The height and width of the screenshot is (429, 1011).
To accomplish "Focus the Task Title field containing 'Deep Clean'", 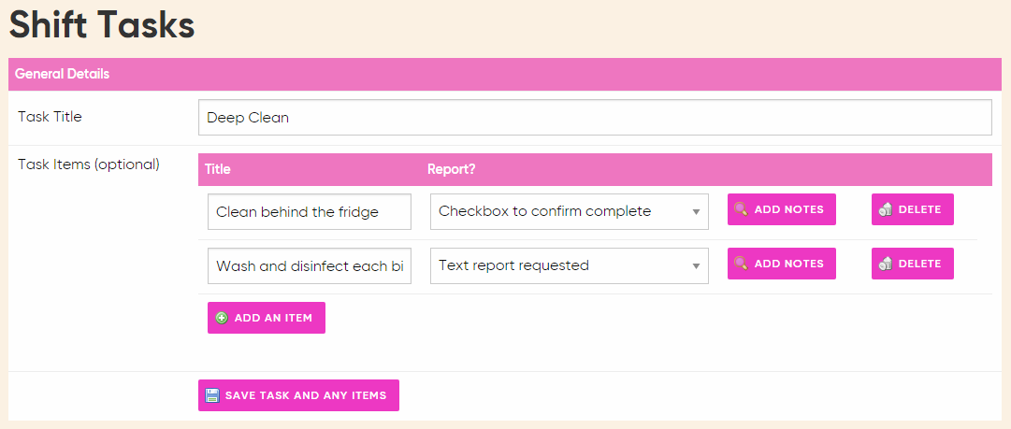I will [595, 117].
